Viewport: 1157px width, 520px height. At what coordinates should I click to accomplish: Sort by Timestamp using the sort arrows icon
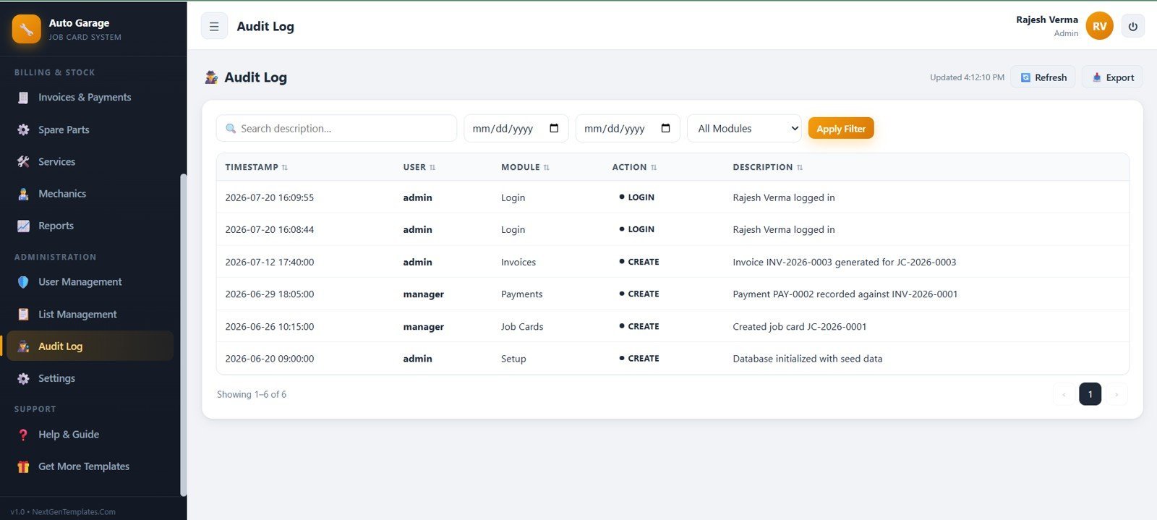[x=284, y=168]
